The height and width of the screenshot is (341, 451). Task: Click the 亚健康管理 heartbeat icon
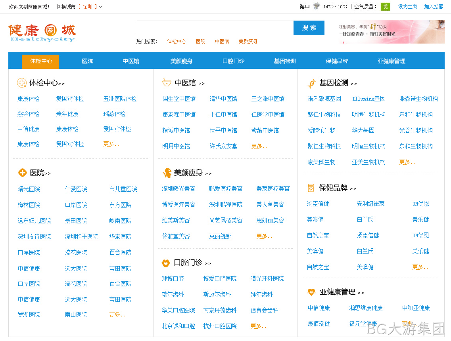coord(311,292)
